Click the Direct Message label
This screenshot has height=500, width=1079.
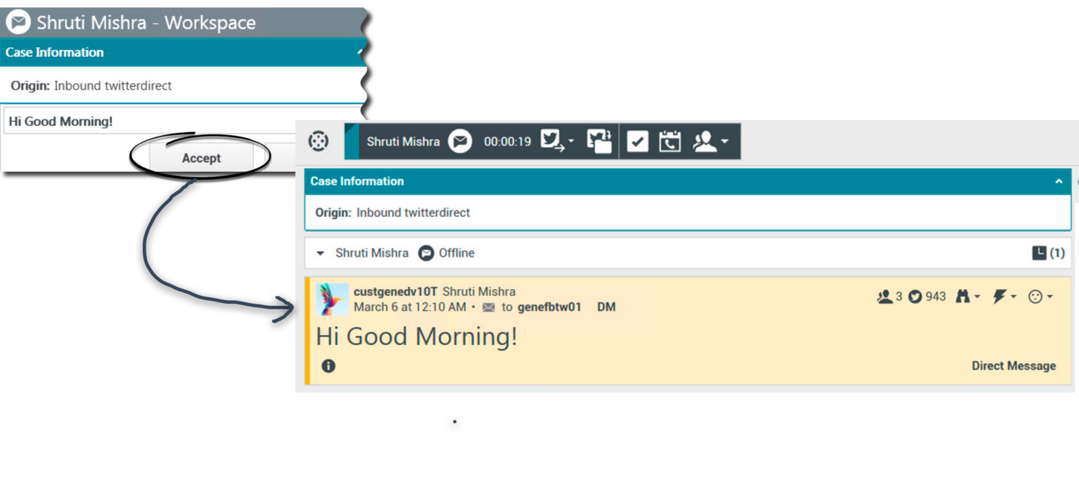click(1014, 366)
